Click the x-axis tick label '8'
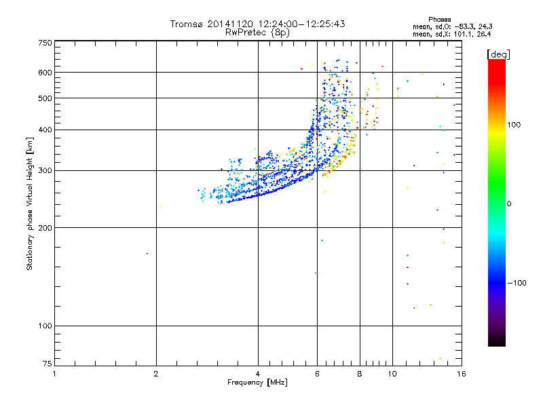This screenshot has width=543, height=407. [x=360, y=374]
